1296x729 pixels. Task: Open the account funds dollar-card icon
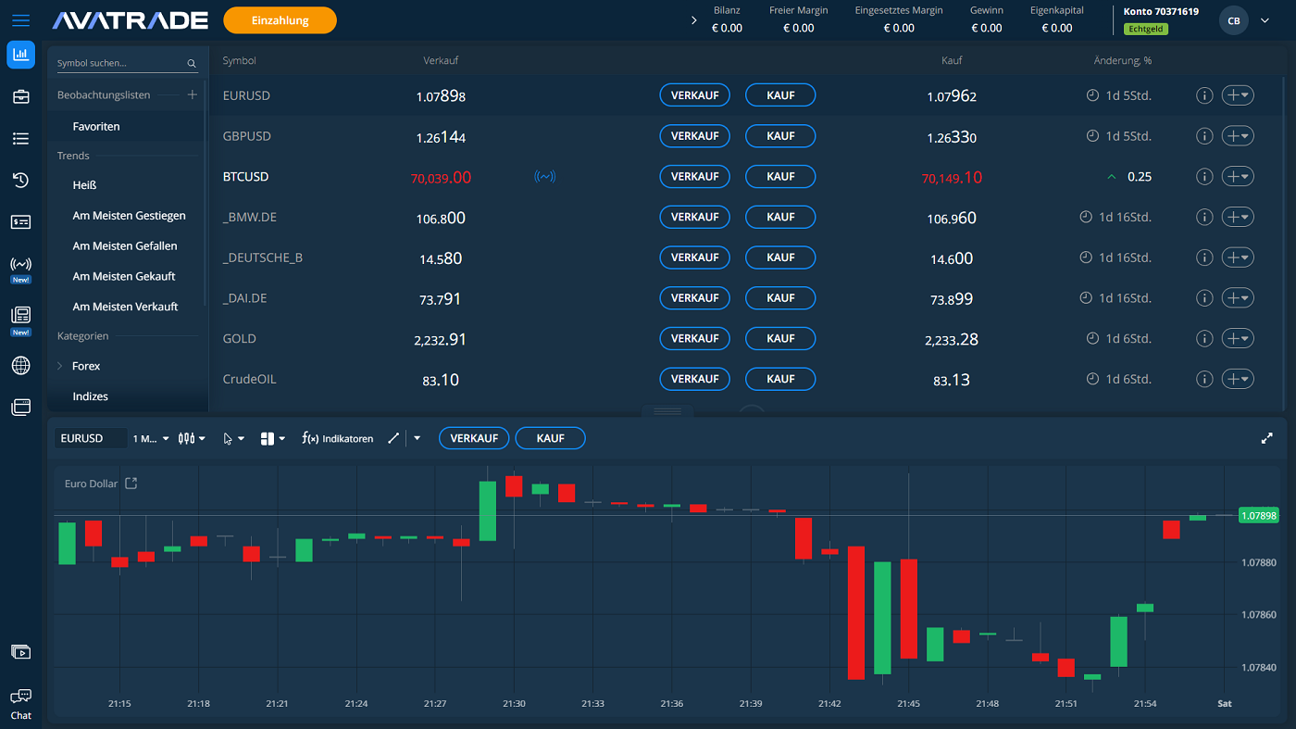[20, 221]
